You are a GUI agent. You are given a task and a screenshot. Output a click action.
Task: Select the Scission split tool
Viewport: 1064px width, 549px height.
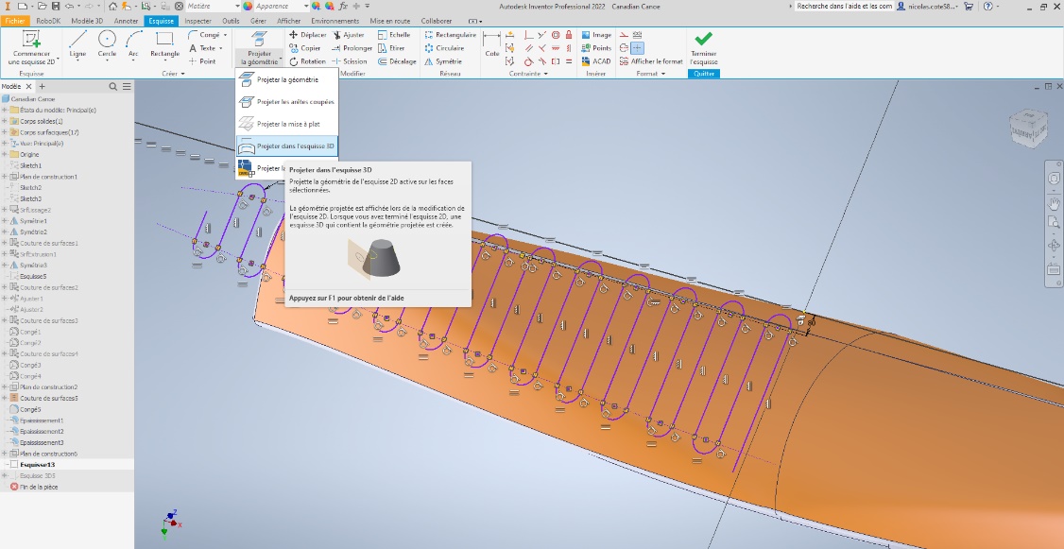[x=350, y=61]
